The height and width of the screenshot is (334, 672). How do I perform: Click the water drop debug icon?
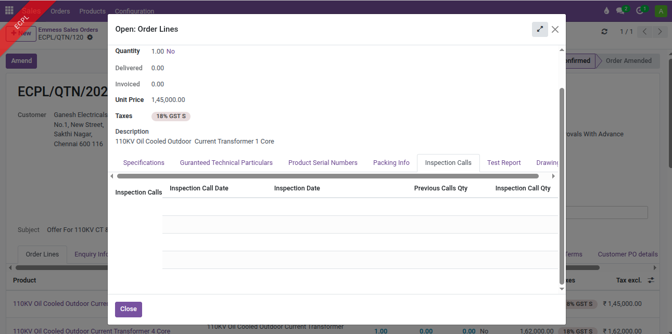(x=606, y=11)
